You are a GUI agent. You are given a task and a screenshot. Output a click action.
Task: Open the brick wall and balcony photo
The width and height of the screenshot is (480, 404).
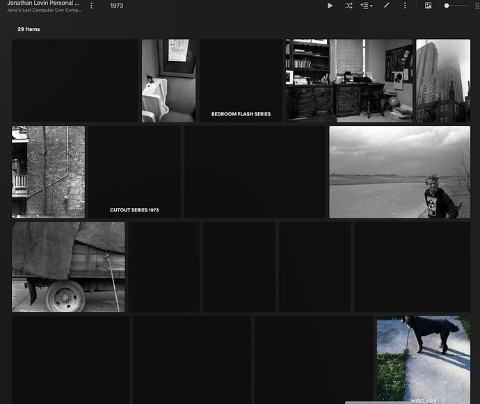(49, 172)
